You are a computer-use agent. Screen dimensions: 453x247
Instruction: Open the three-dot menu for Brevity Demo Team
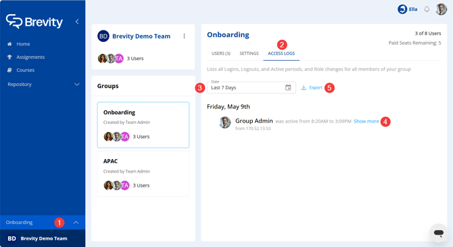[x=184, y=36]
